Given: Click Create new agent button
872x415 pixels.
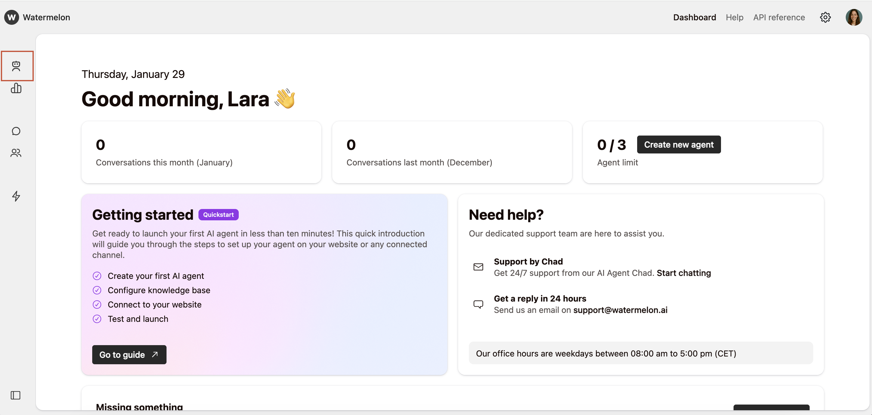Looking at the screenshot, I should [x=678, y=145].
